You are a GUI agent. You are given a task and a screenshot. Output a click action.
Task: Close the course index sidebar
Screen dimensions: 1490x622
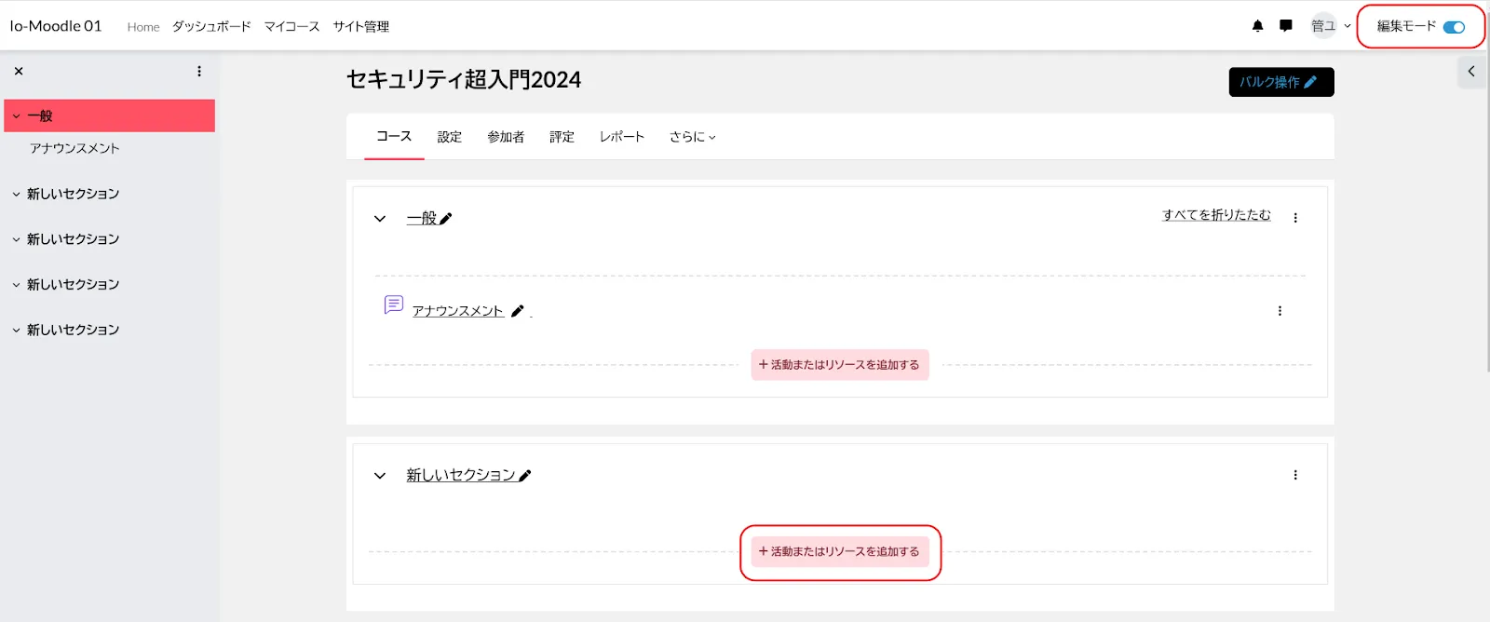(x=19, y=71)
